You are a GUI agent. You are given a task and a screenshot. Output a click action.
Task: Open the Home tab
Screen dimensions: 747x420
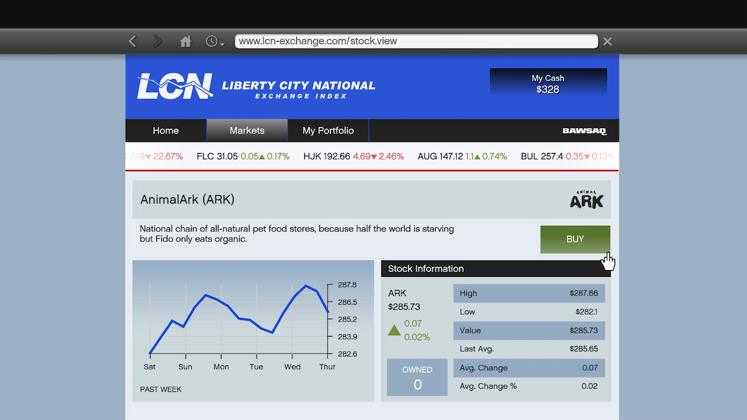tap(166, 131)
